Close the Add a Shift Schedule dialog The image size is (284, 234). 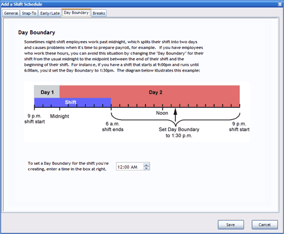280,4
